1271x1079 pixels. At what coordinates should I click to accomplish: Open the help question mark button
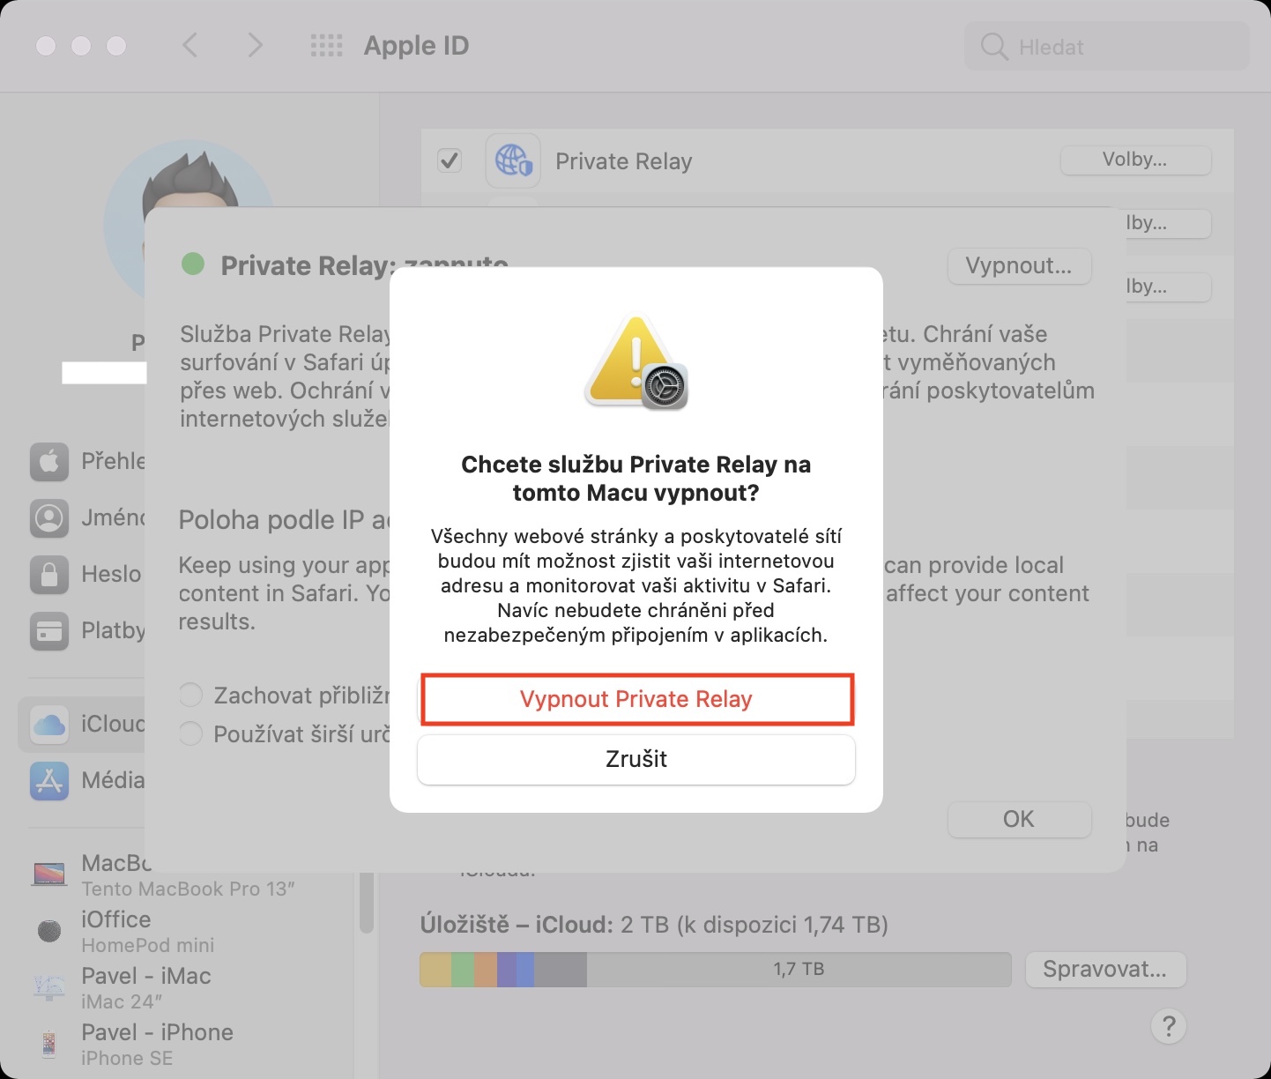coord(1168,1026)
